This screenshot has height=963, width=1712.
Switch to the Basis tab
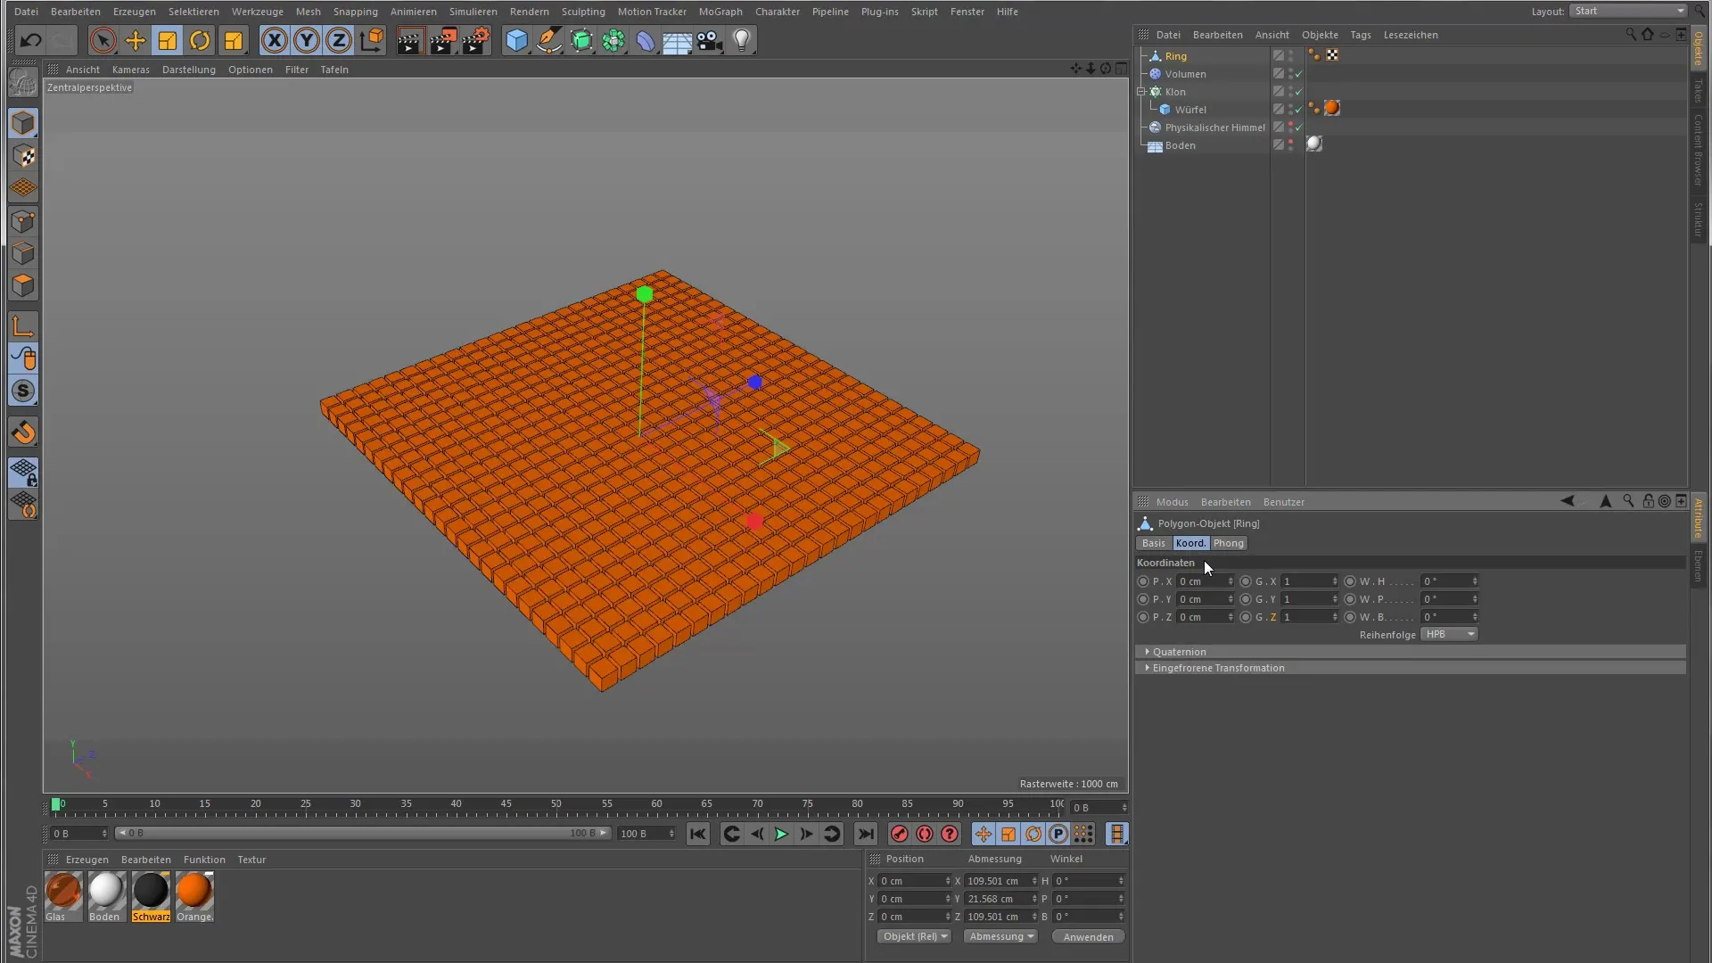pos(1153,543)
